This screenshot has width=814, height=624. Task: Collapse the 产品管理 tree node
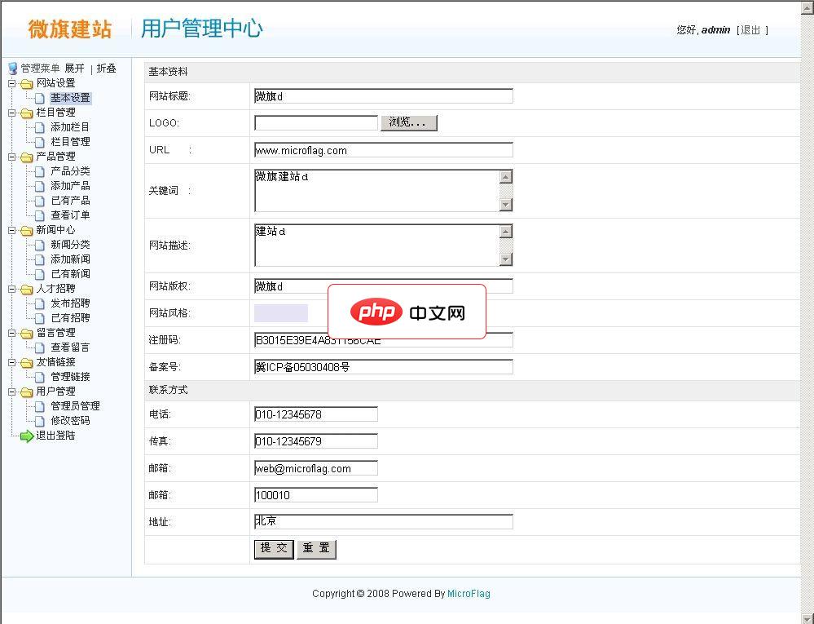[x=11, y=157]
